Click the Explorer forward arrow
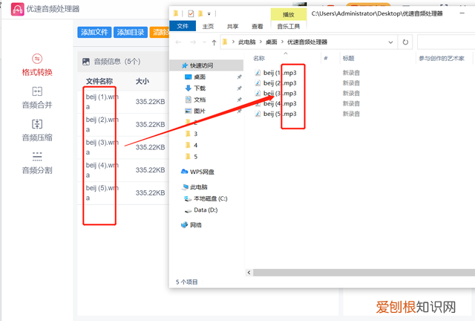 (x=193, y=42)
